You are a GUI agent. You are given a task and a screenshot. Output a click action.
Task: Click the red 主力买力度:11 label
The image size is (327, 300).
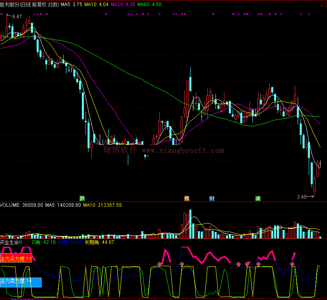16,259
